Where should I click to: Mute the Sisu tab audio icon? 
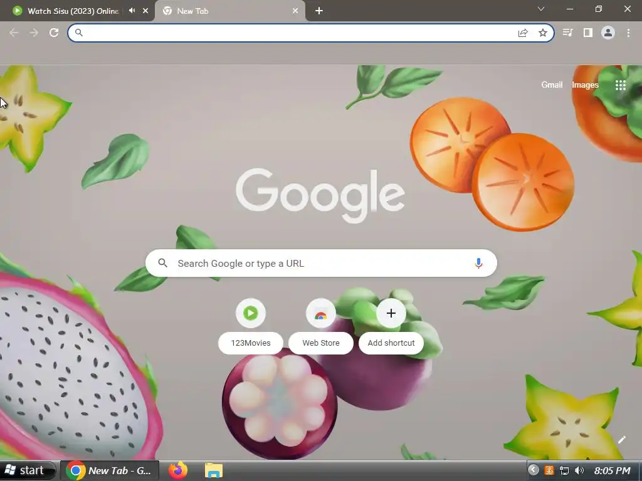[x=132, y=11]
